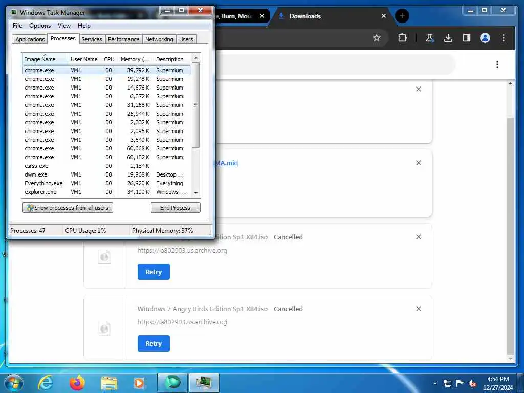This screenshot has width=524, height=393.
Task: Open the Chrome Labs flask icon
Action: [x=430, y=38]
